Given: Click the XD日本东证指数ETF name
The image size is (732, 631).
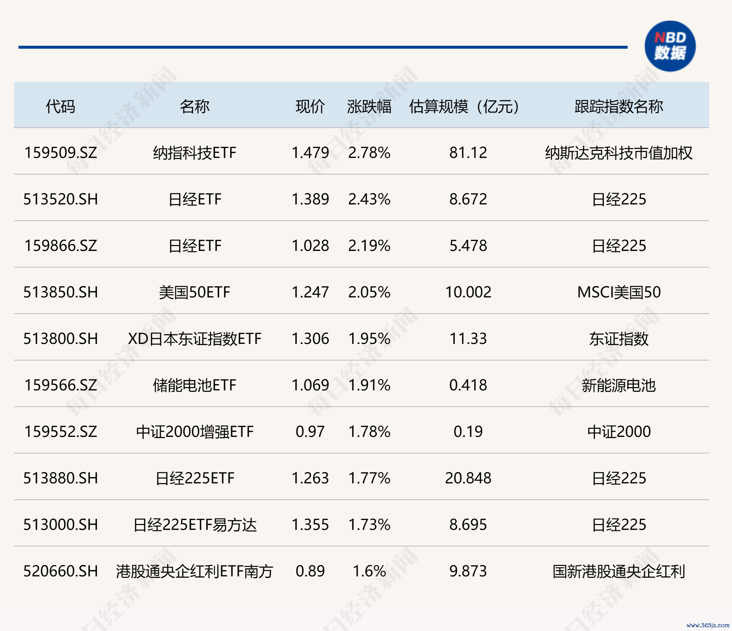Looking at the screenshot, I should pos(194,339).
